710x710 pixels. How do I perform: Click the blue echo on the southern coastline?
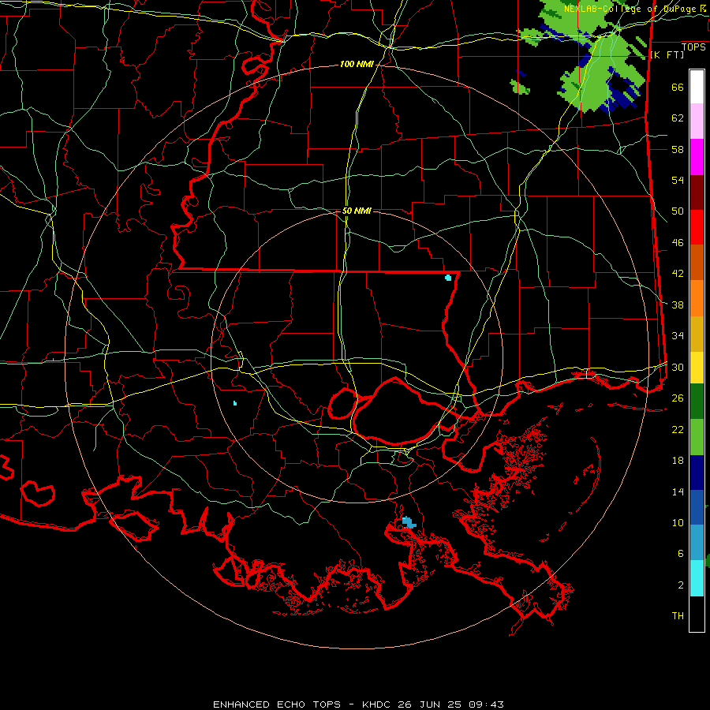pyautogui.click(x=409, y=522)
